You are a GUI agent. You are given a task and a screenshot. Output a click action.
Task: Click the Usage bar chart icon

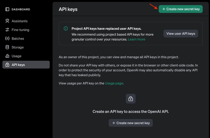pyautogui.click(x=7, y=56)
